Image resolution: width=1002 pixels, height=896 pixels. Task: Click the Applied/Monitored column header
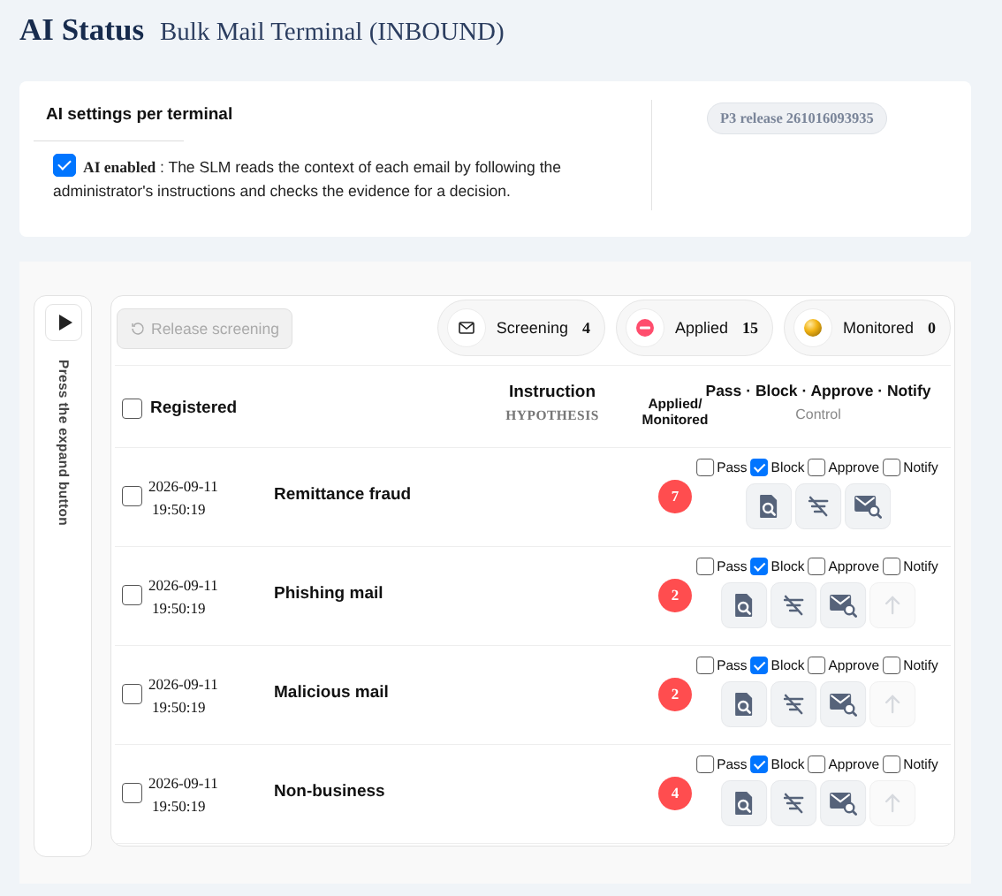pos(675,412)
